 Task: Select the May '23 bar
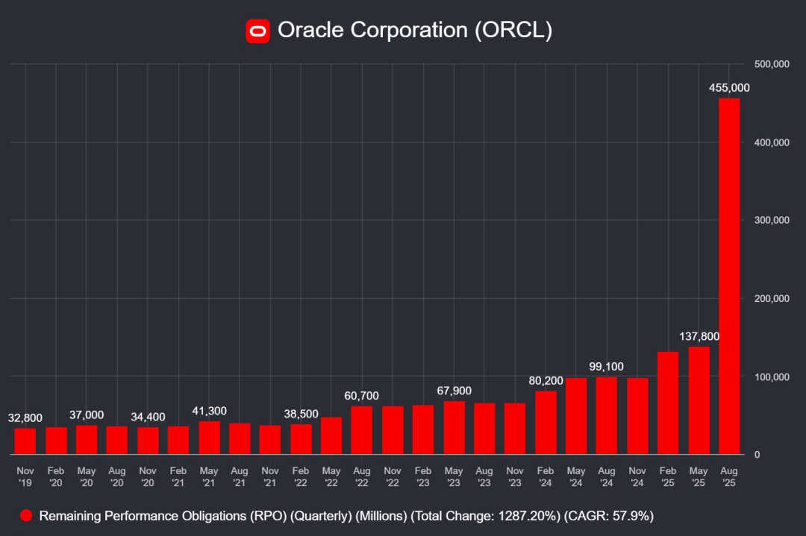(454, 428)
